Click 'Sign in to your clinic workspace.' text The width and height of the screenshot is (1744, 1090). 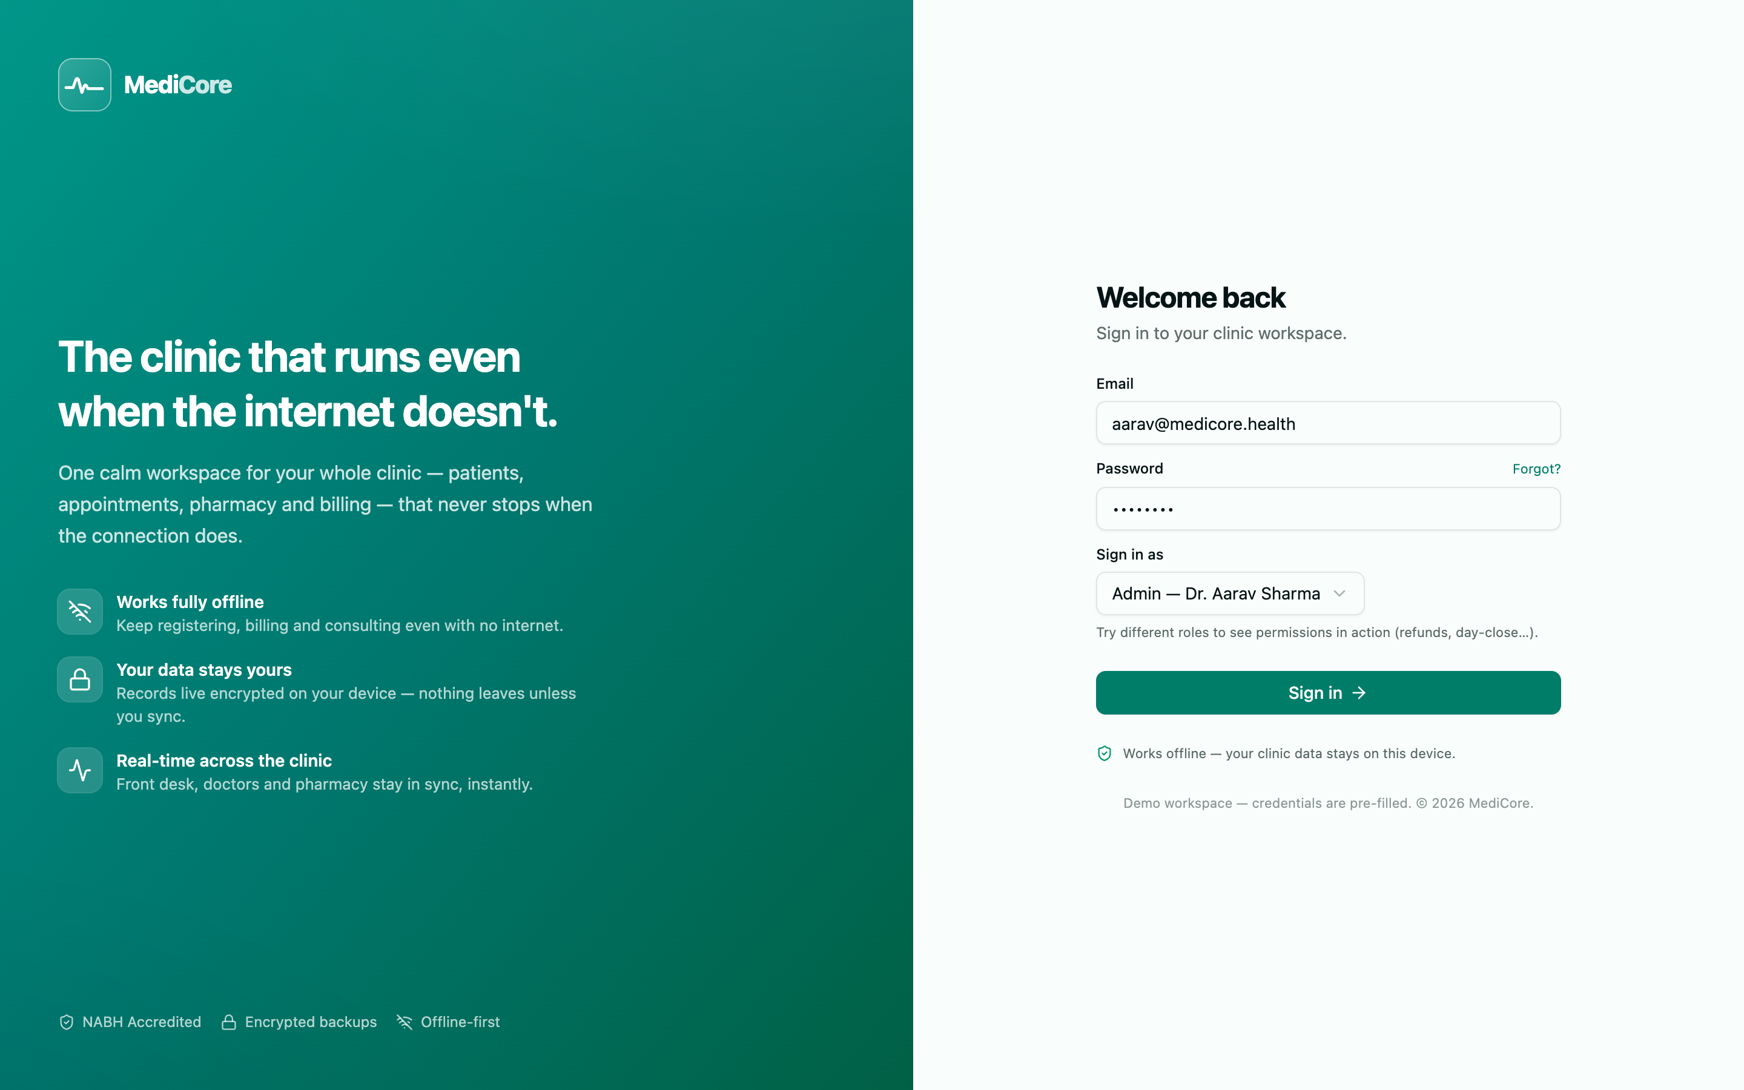click(1221, 333)
